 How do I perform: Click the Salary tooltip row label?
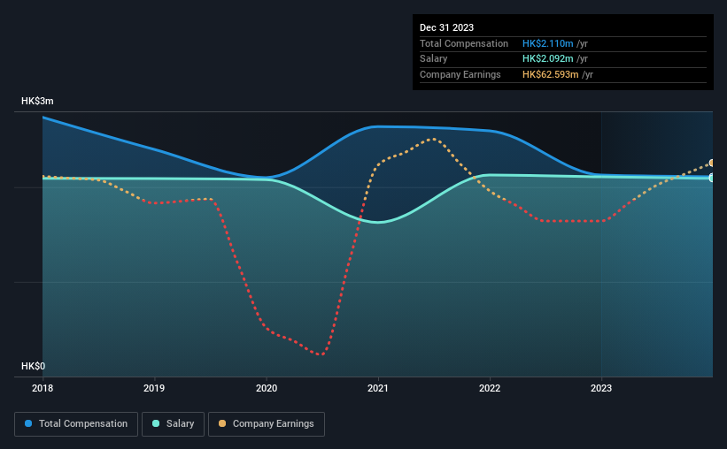tap(434, 59)
